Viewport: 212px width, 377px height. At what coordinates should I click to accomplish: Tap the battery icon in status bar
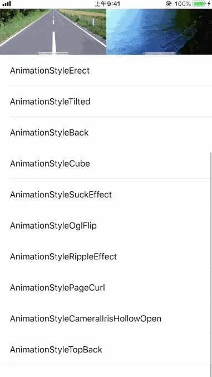point(199,4)
